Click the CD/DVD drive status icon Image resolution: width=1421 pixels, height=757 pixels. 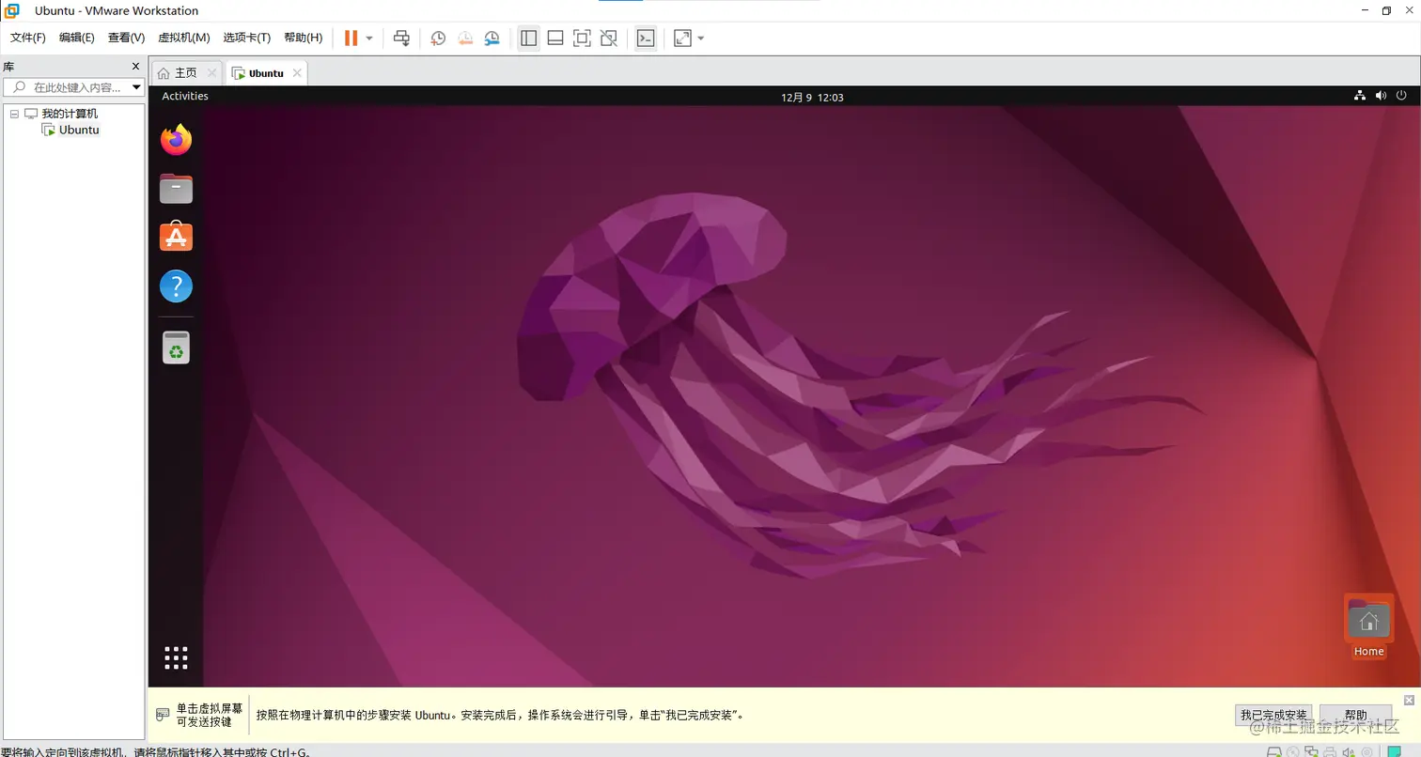(1294, 752)
